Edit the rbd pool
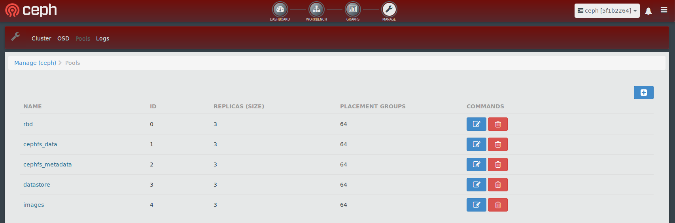The image size is (675, 223). (x=476, y=124)
